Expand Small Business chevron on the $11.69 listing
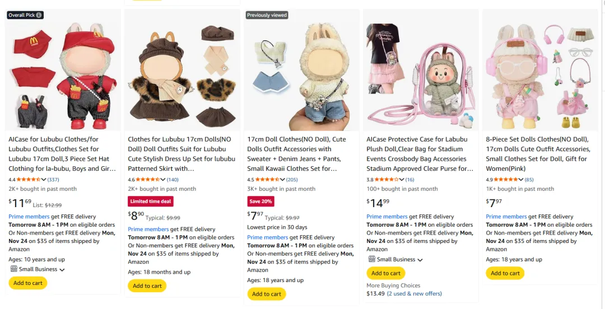 62,270
